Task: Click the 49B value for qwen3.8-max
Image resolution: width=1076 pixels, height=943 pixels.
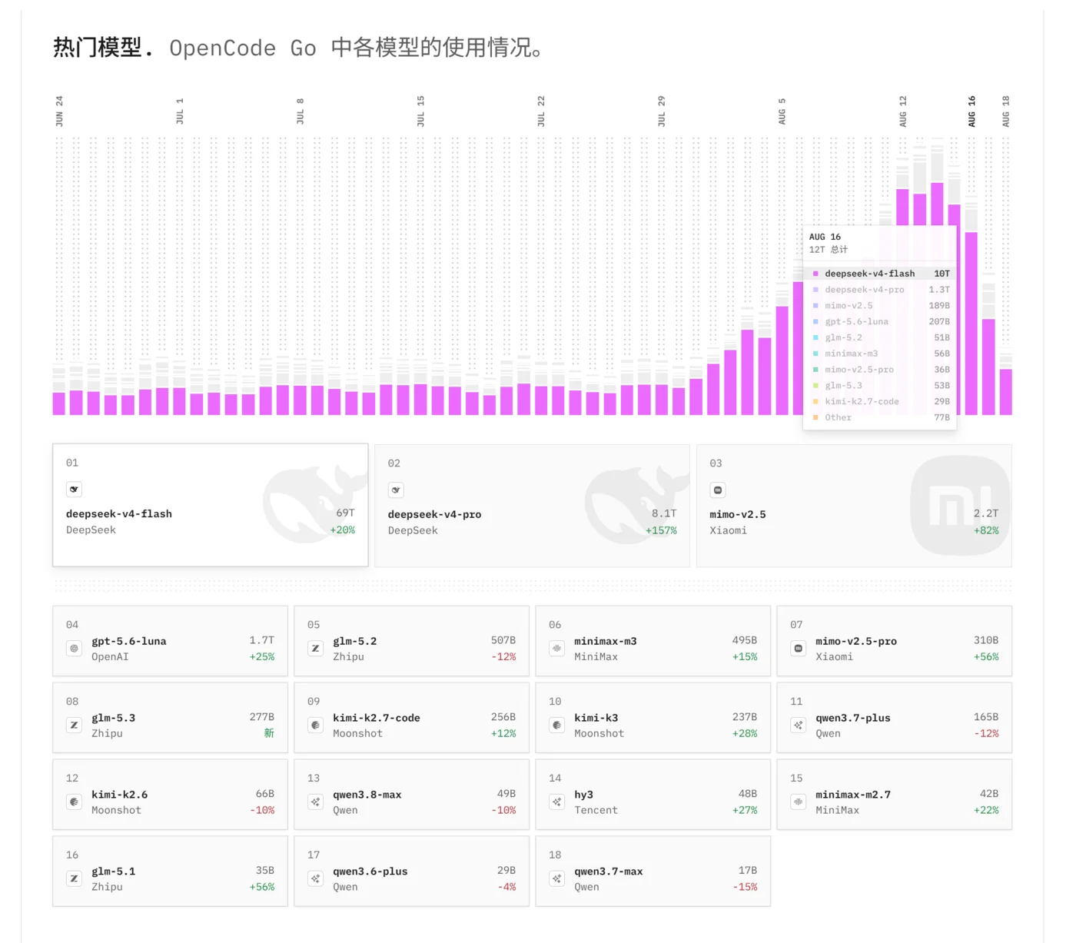Action: point(506,794)
